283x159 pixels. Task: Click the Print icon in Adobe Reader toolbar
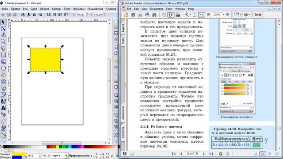click(140, 15)
